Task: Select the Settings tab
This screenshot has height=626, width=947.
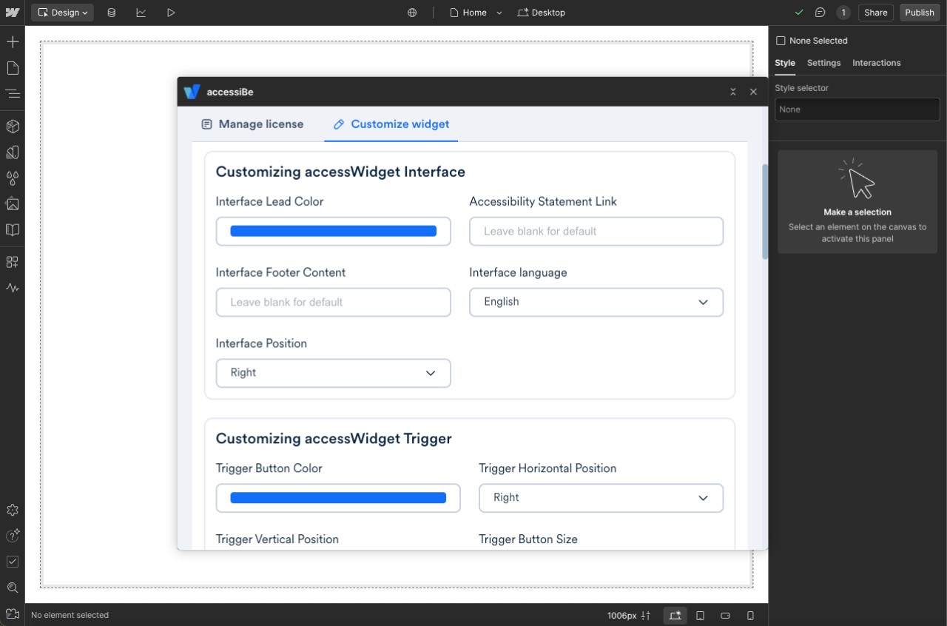Action: coord(823,63)
